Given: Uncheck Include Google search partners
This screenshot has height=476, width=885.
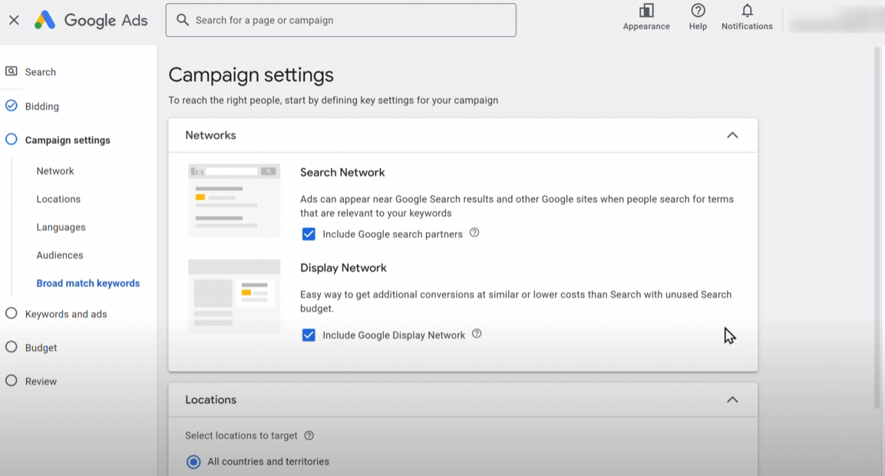Looking at the screenshot, I should click(x=309, y=234).
